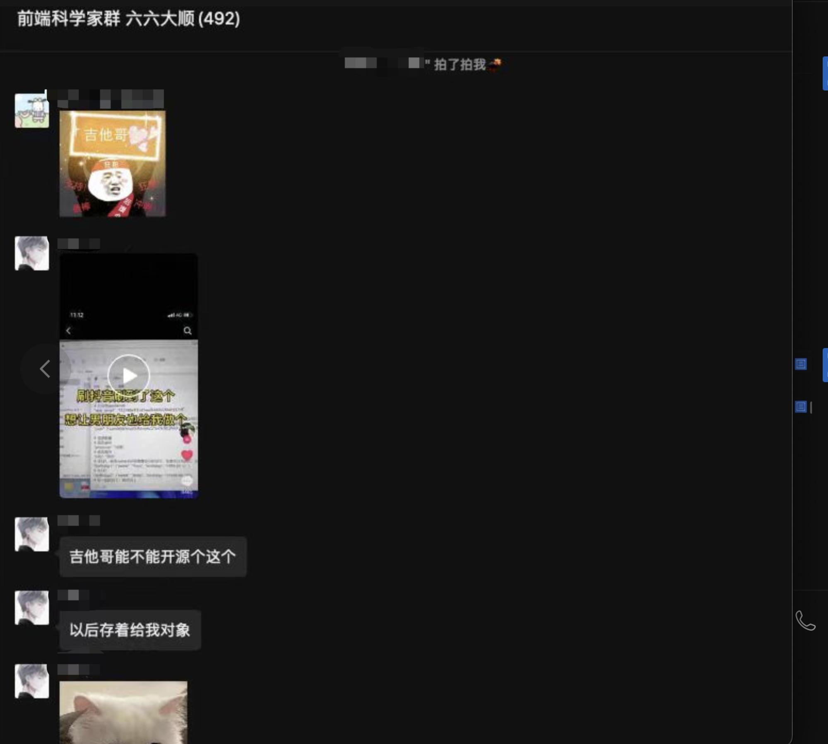Click the lower blue square icon on right

pyautogui.click(x=801, y=407)
